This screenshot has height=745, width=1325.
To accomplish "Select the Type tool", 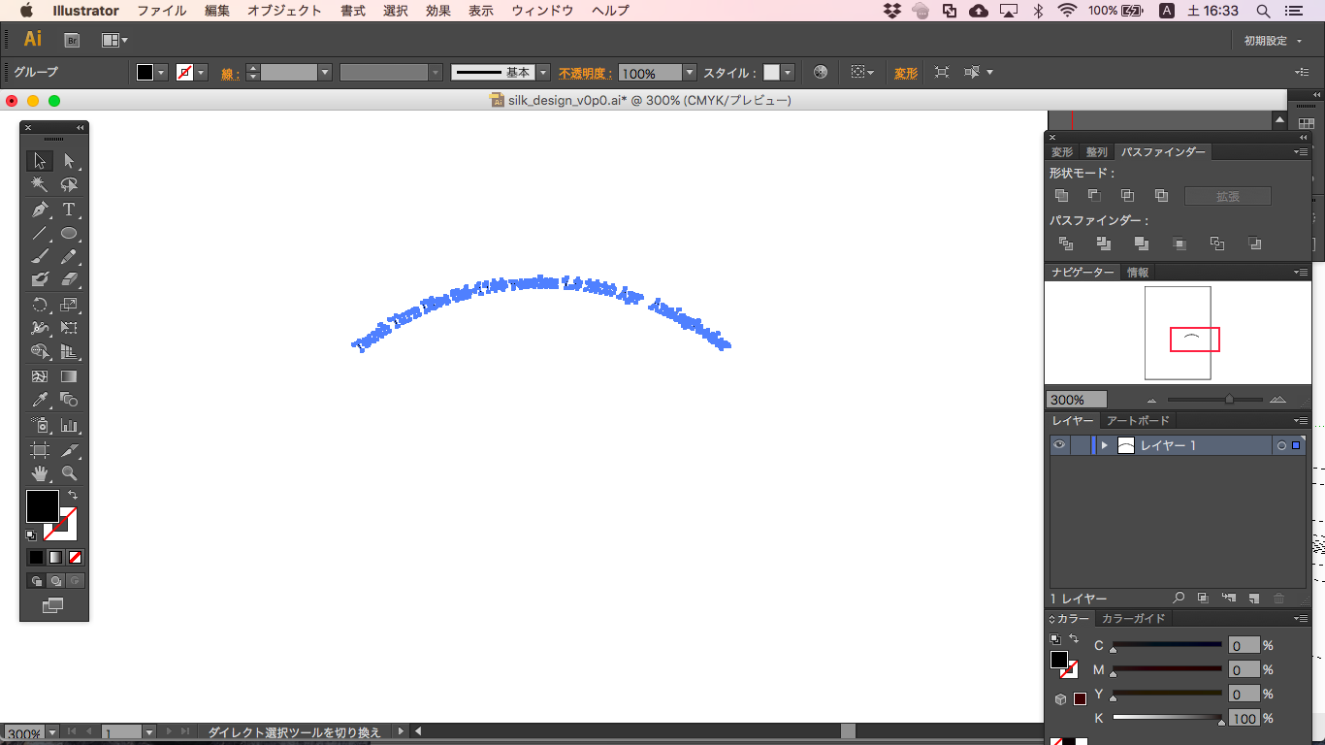I will (69, 210).
